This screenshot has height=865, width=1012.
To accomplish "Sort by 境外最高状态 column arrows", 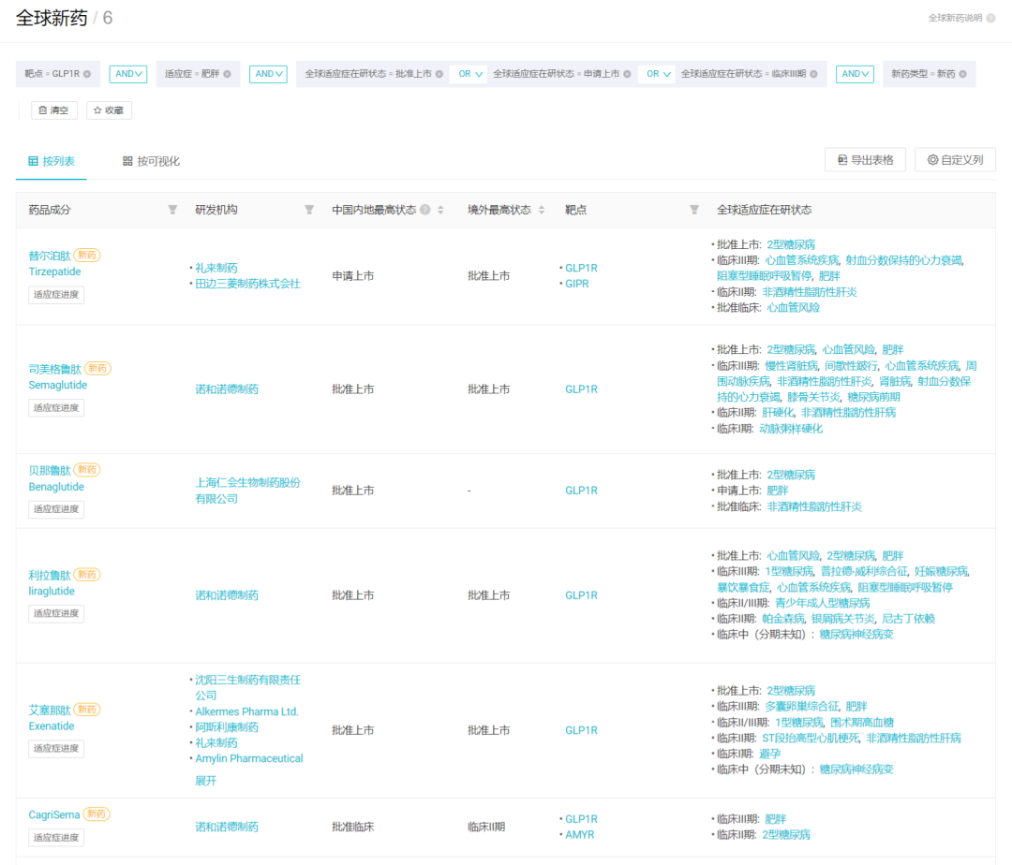I will coord(542,210).
